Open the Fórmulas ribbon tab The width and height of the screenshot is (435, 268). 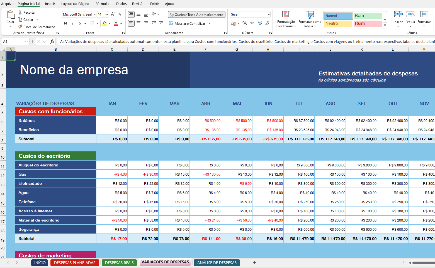(x=103, y=4)
